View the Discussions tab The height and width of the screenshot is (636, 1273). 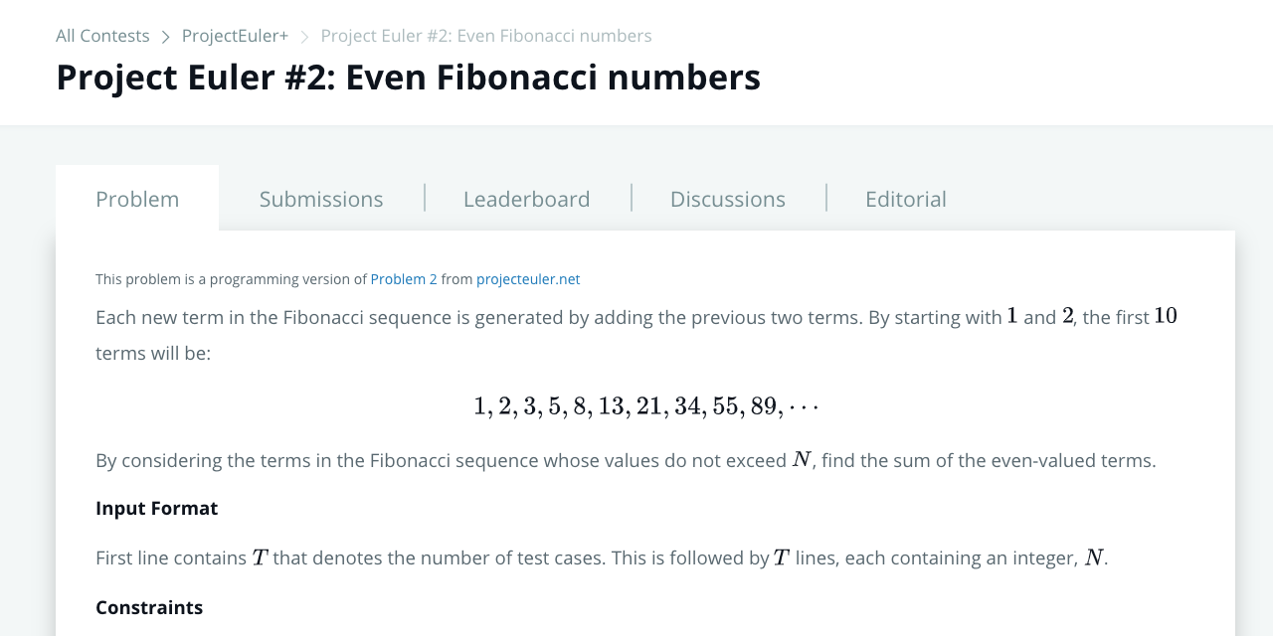(x=727, y=199)
